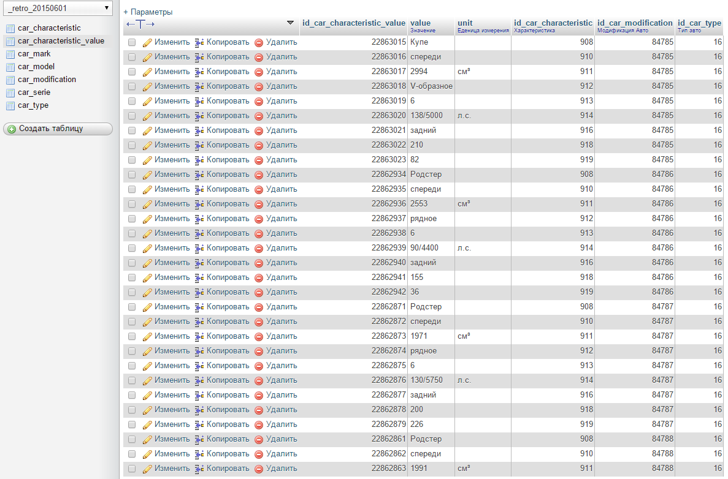
Task: Tick the checkbox for row 22863015
Action: click(x=132, y=42)
